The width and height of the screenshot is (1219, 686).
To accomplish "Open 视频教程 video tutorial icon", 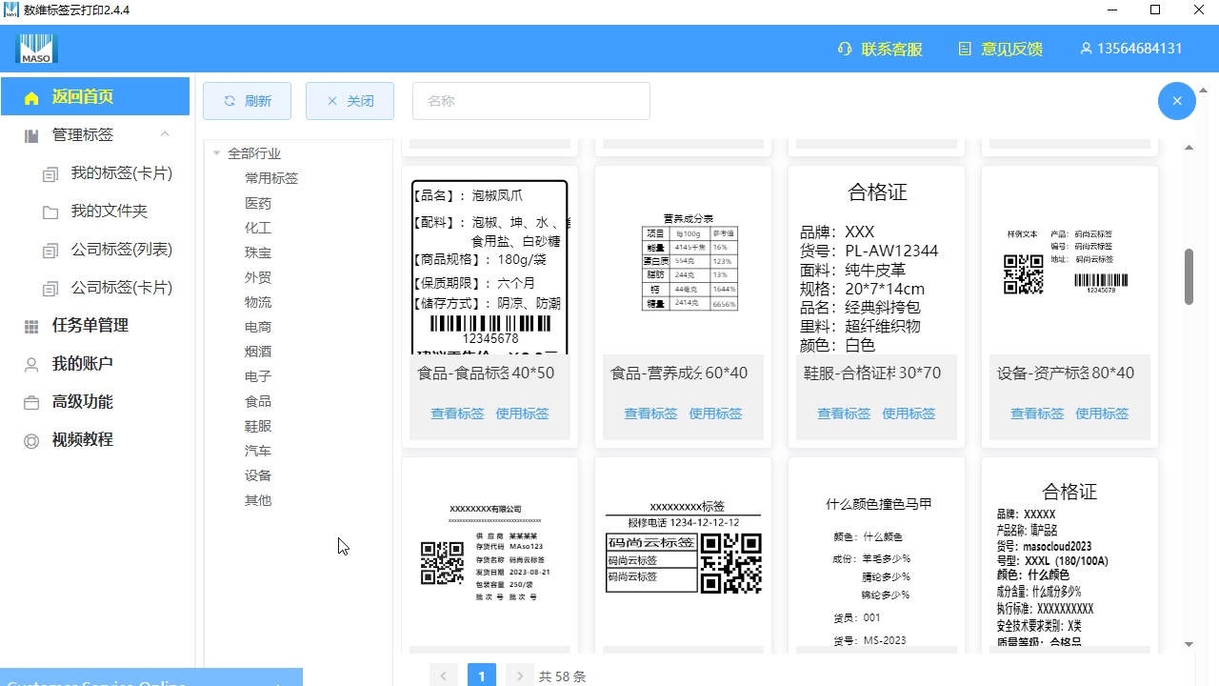I will click(30, 439).
